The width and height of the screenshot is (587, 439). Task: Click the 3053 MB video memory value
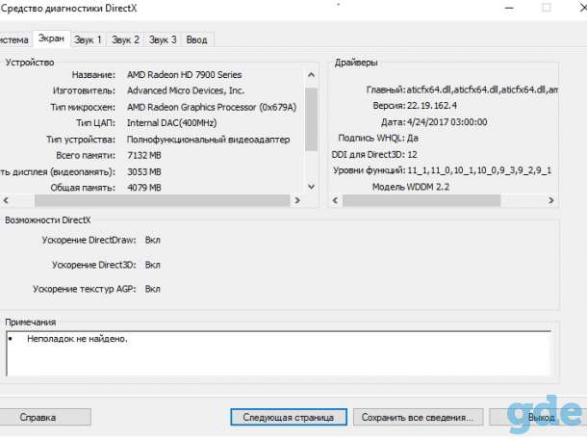click(x=144, y=172)
